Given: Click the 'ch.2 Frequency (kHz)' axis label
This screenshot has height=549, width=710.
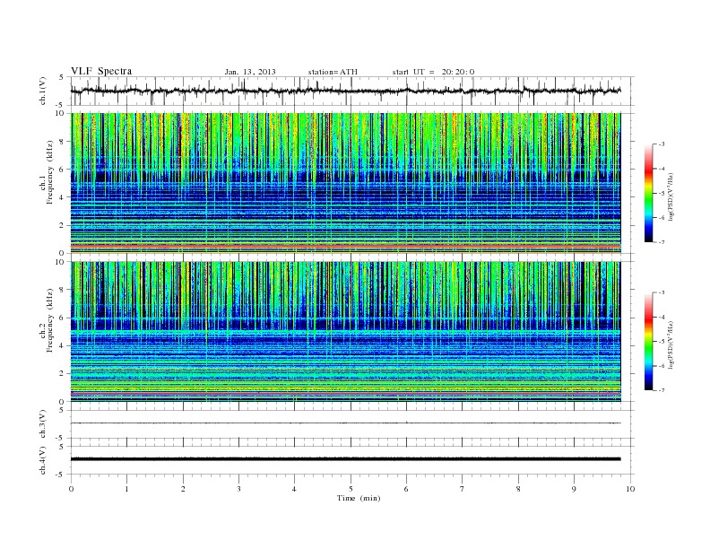Looking at the screenshot, I should click(x=47, y=319).
